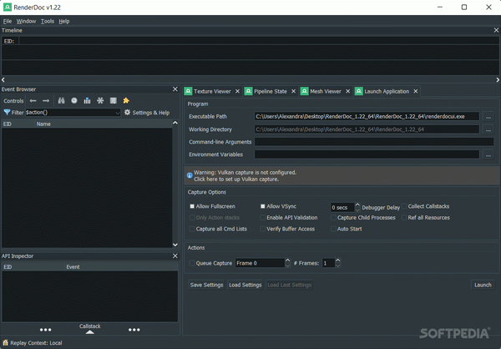Close the API Inspector panel
Screen dimensions: 501x349
175,255
